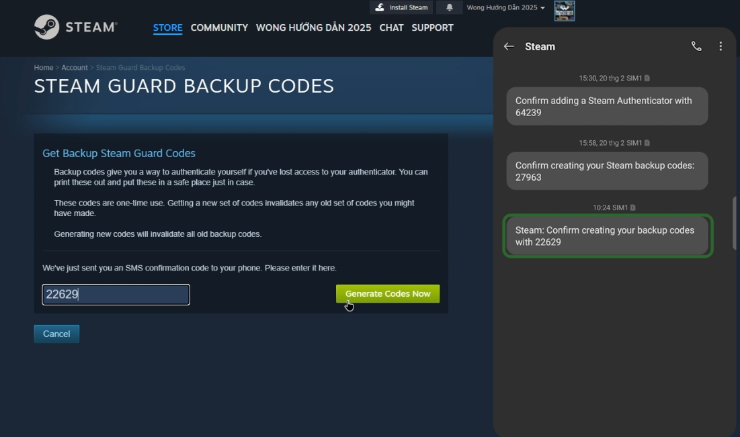Tap the SIM icon next to 15:30 timestamp
This screenshot has height=437, width=740.
[x=647, y=79]
